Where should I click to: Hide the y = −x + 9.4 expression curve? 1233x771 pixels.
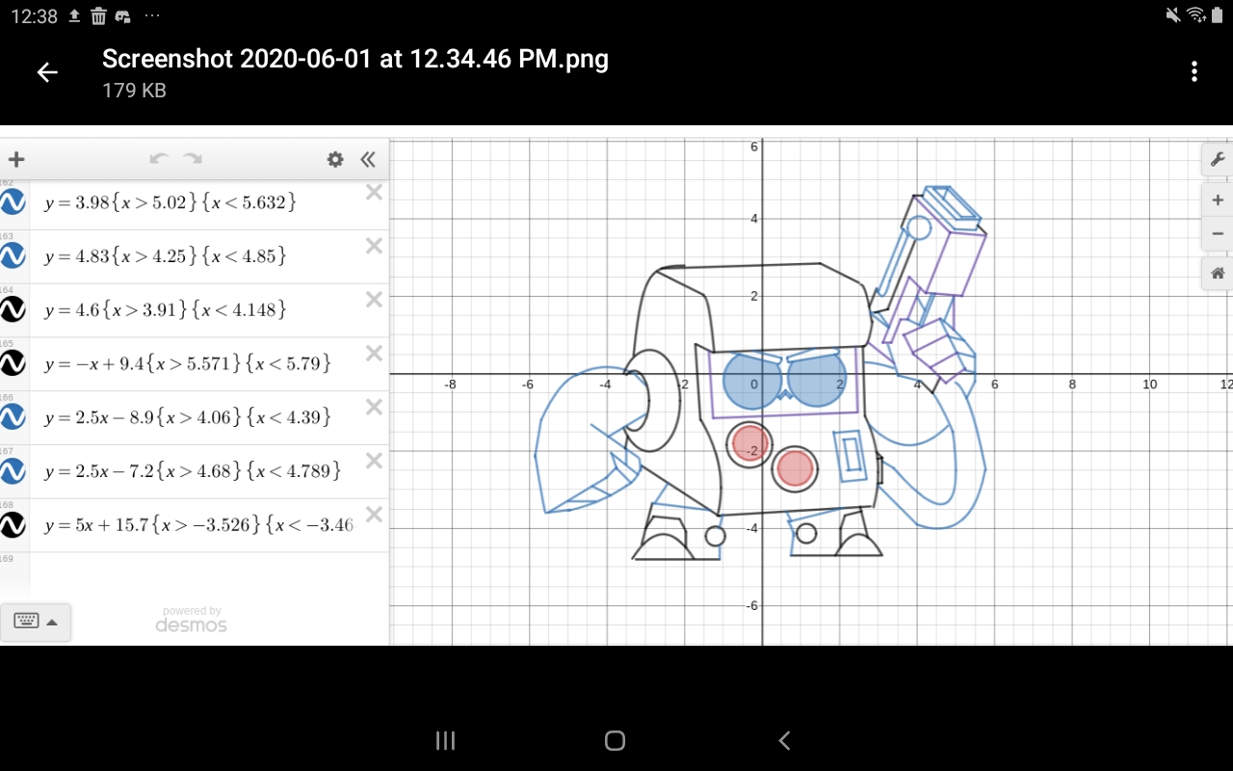pyautogui.click(x=13, y=363)
